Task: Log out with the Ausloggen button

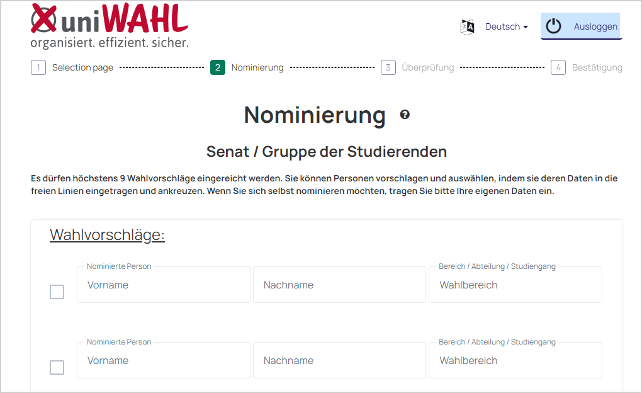Action: [582, 26]
